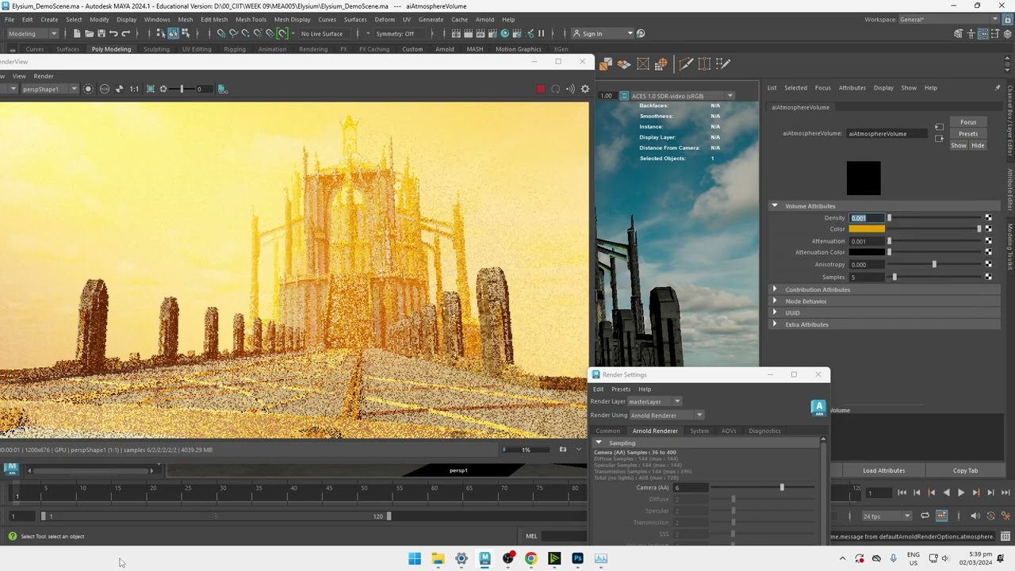Open the System tab in Render Settings
The image size is (1015, 571).
tap(699, 431)
